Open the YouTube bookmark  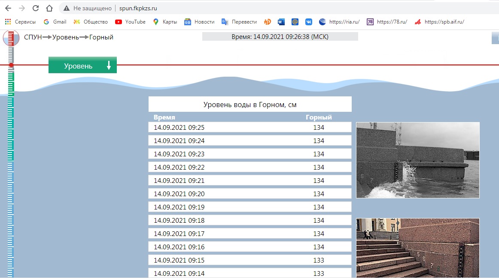point(131,22)
